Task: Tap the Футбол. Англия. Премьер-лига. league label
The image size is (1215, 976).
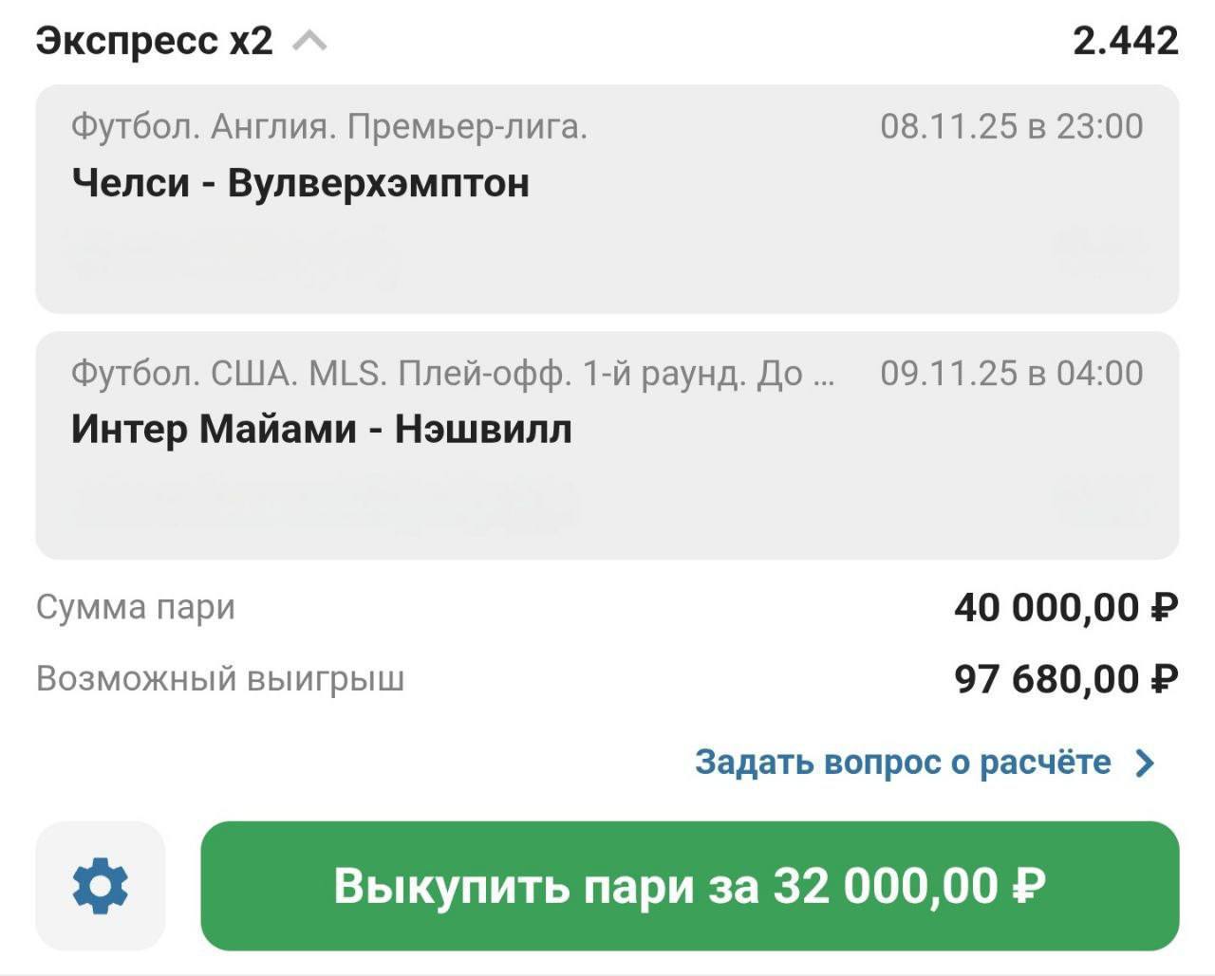Action: pos(329,126)
